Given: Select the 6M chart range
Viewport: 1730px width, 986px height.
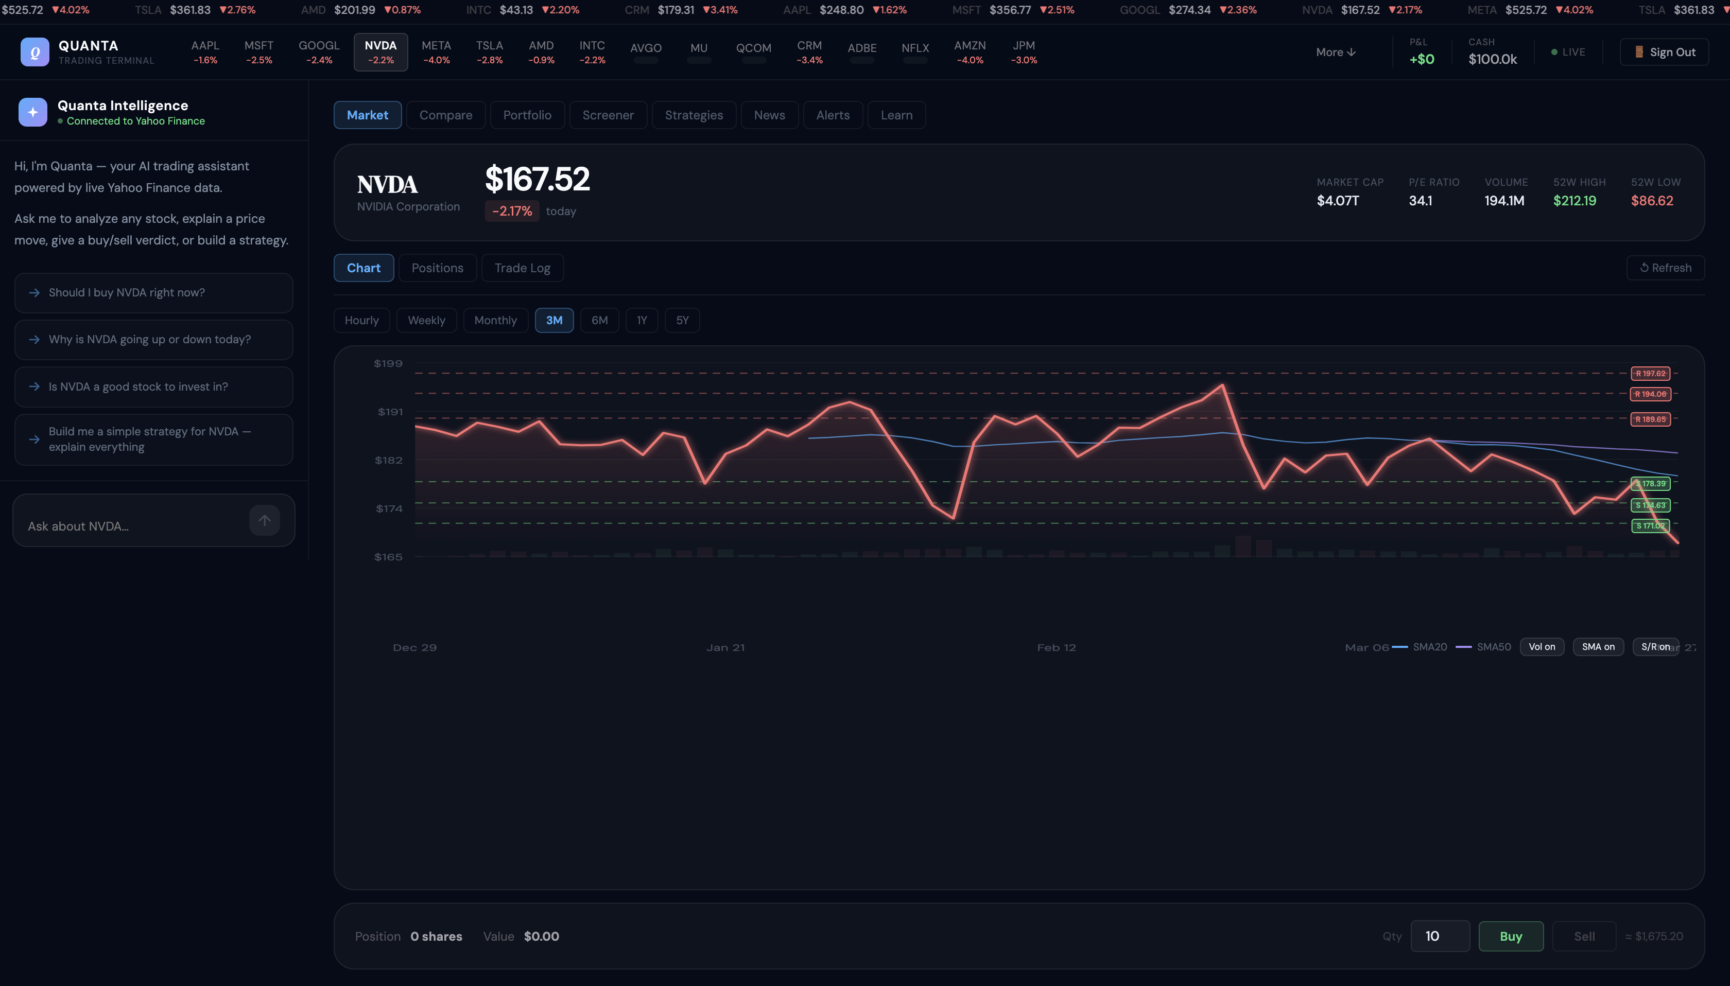Looking at the screenshot, I should (x=599, y=320).
